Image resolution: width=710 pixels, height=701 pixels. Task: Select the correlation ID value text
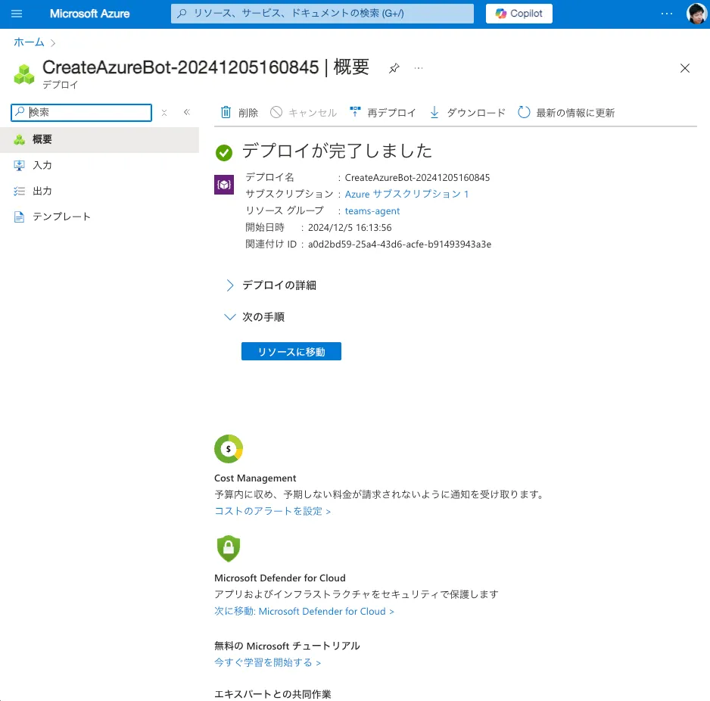coord(400,245)
